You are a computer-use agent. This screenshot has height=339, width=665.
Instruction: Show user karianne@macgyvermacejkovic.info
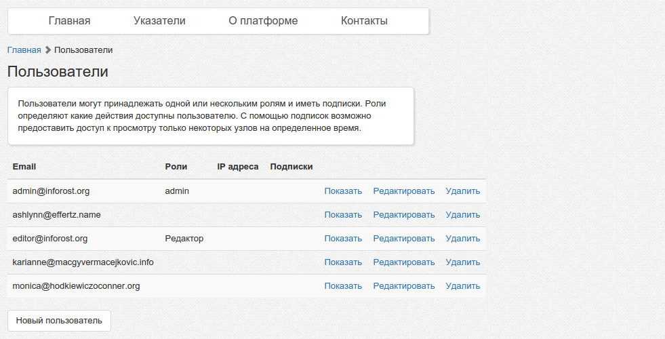[343, 262]
